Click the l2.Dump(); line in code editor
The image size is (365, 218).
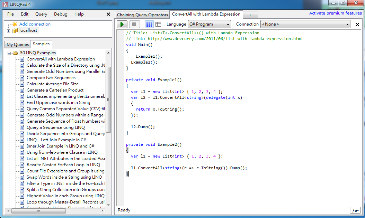click(x=143, y=127)
